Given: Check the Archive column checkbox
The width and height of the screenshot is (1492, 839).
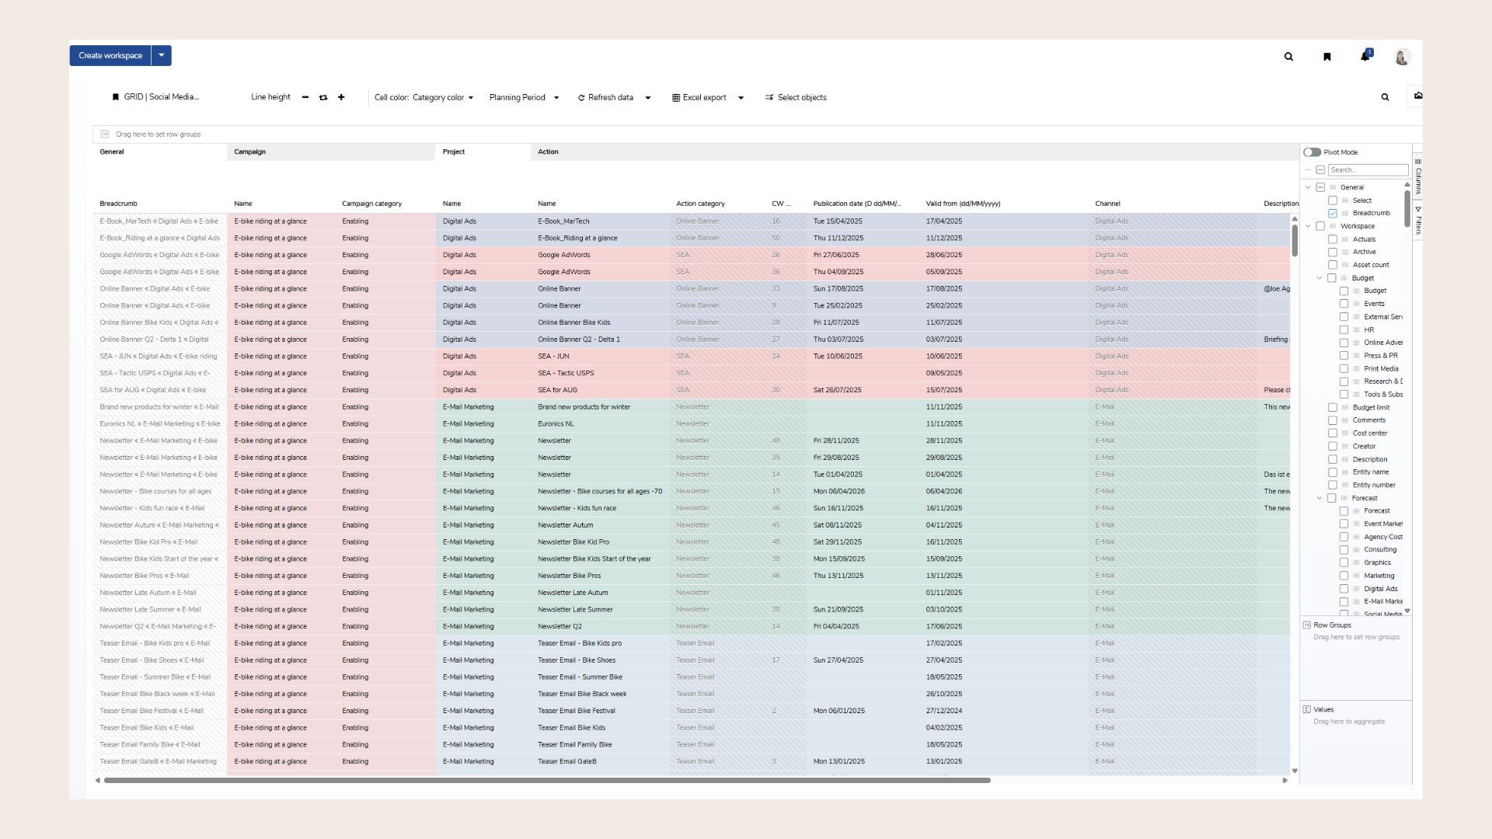Looking at the screenshot, I should click(1333, 252).
